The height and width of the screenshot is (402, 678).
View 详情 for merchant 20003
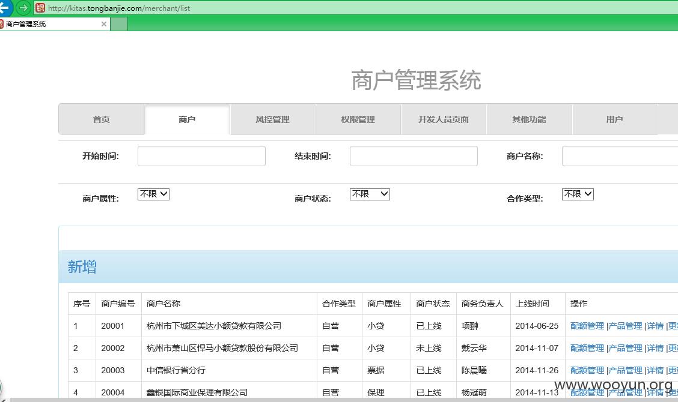[655, 370]
